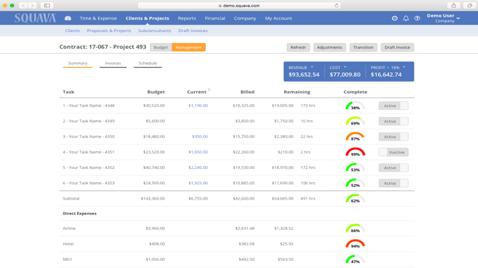This screenshot has height=268, width=478.
Task: Click the Draft Invoice button
Action: click(x=398, y=47)
